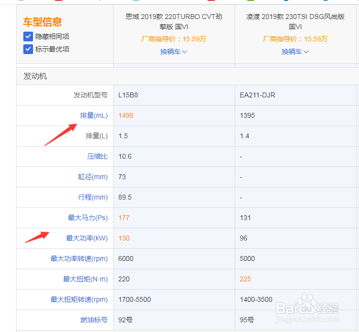
Task: Uncheck the 标示最优项 checkbox
Action: pos(28,49)
